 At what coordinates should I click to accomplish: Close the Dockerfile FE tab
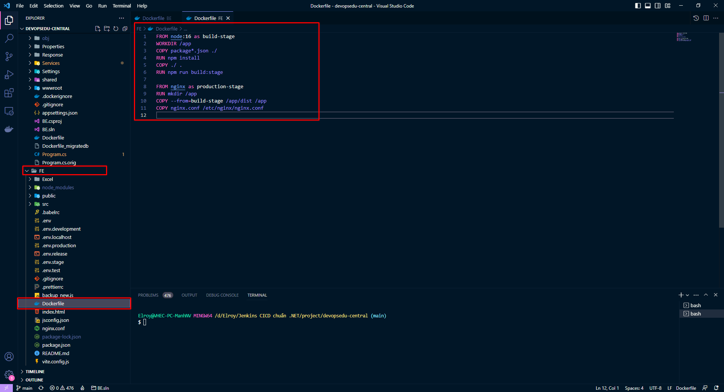[x=228, y=18]
